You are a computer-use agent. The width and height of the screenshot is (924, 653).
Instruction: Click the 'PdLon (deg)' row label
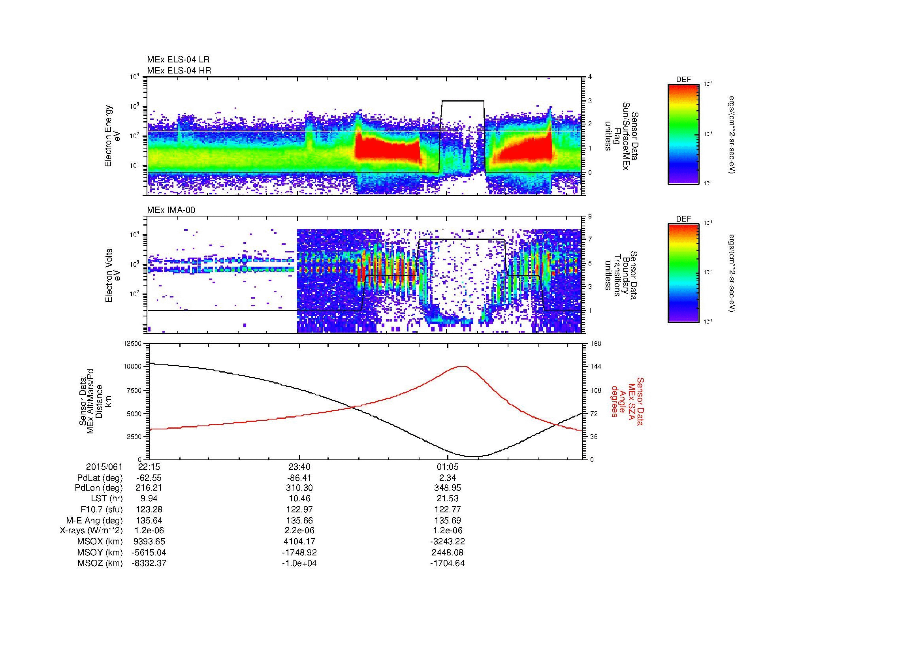99,488
